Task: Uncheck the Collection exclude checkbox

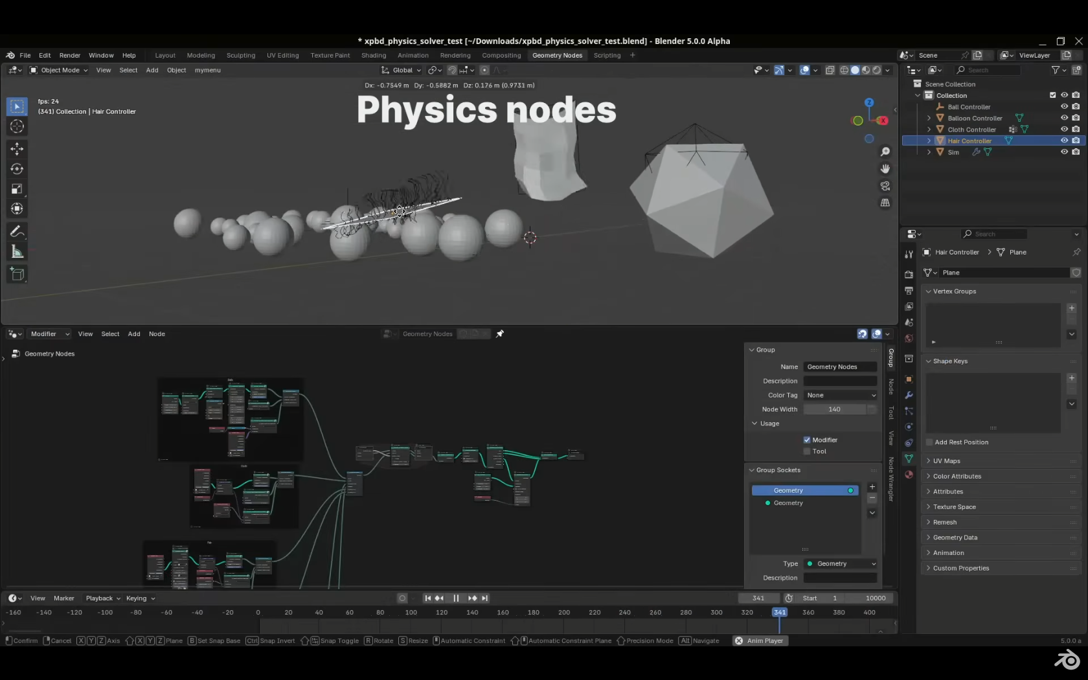Action: [1052, 95]
